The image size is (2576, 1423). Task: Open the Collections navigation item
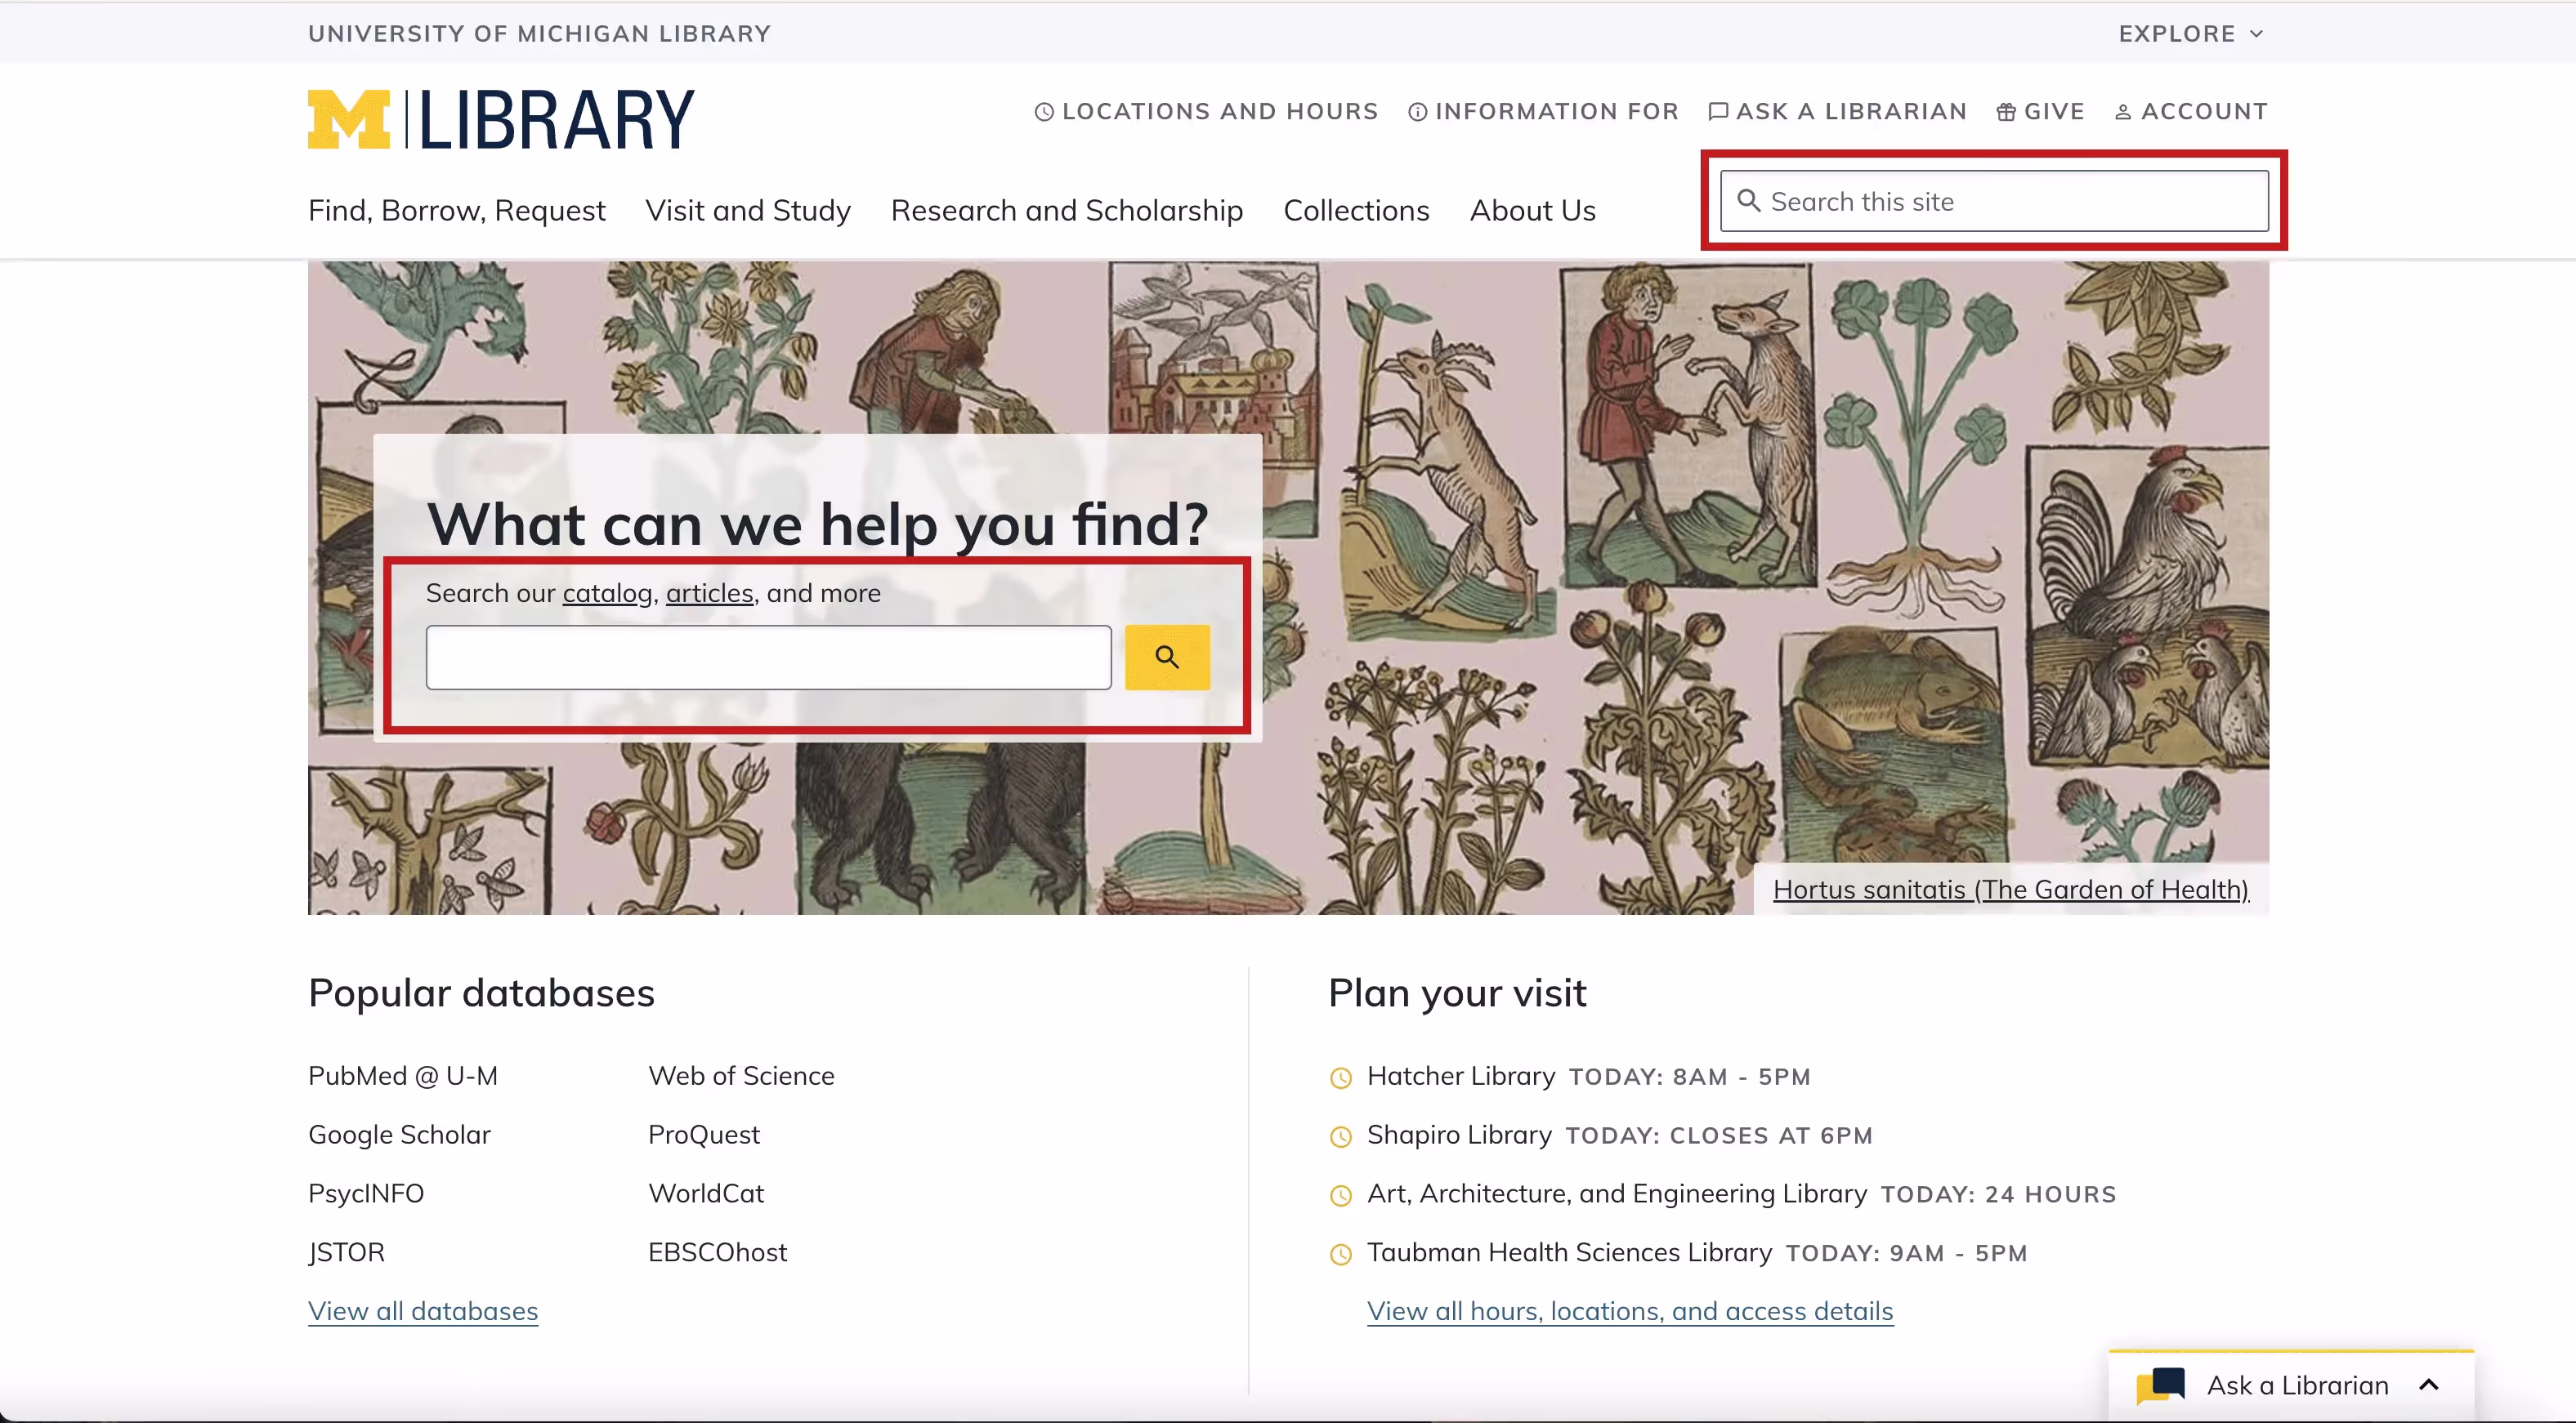point(1355,210)
